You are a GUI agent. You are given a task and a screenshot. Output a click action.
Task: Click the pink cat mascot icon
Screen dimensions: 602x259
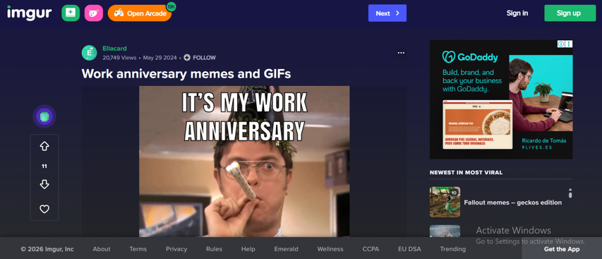click(94, 13)
